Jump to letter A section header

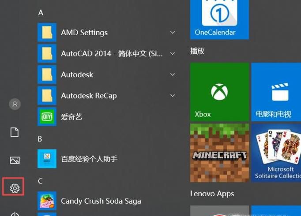[x=41, y=13]
